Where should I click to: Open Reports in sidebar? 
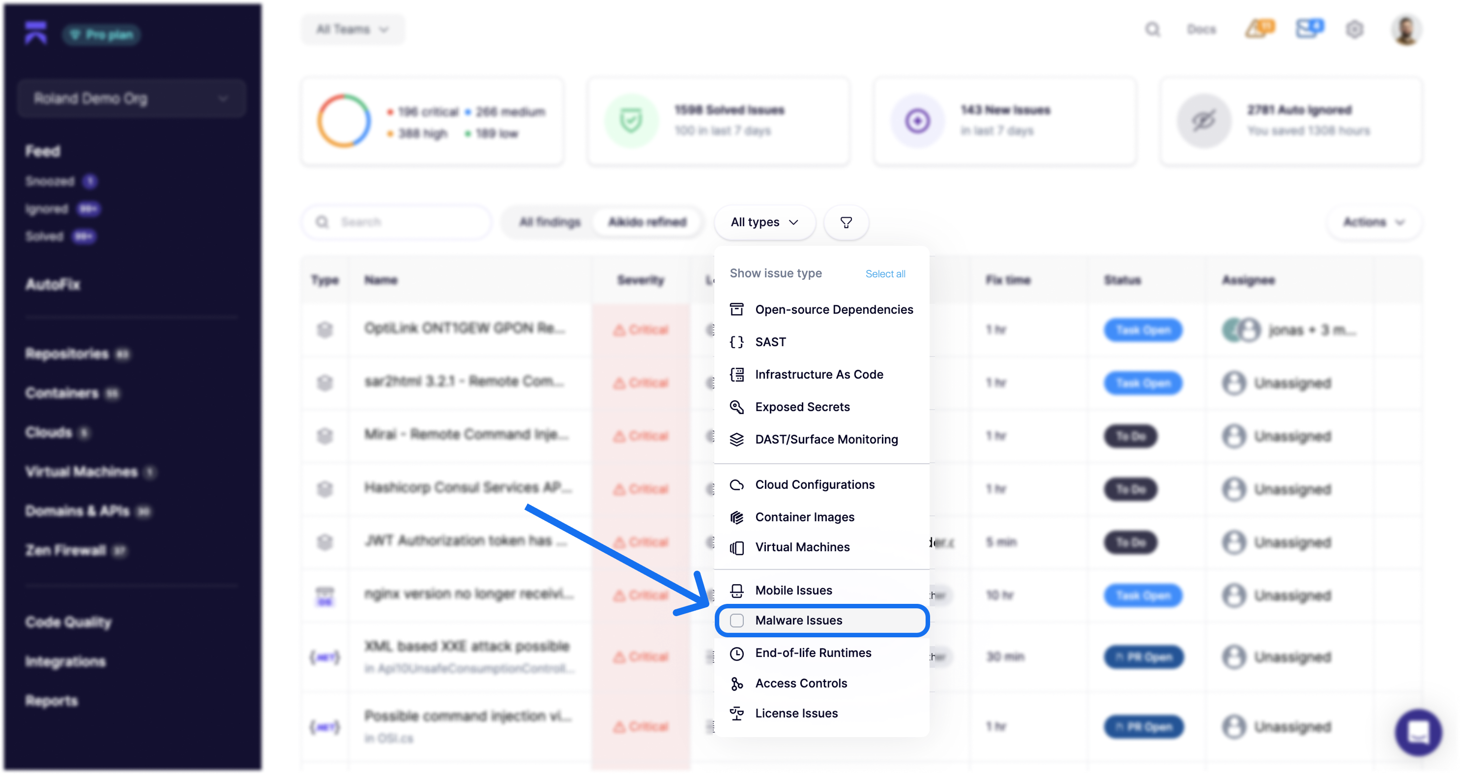[51, 701]
